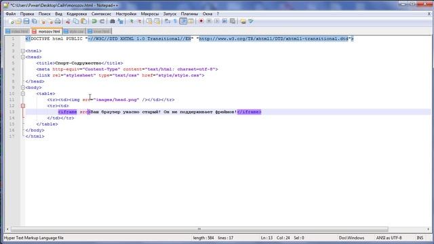This screenshot has height=244, width=434.
Task: Toggle the highlighted indent guide icon
Action: point(183,21)
